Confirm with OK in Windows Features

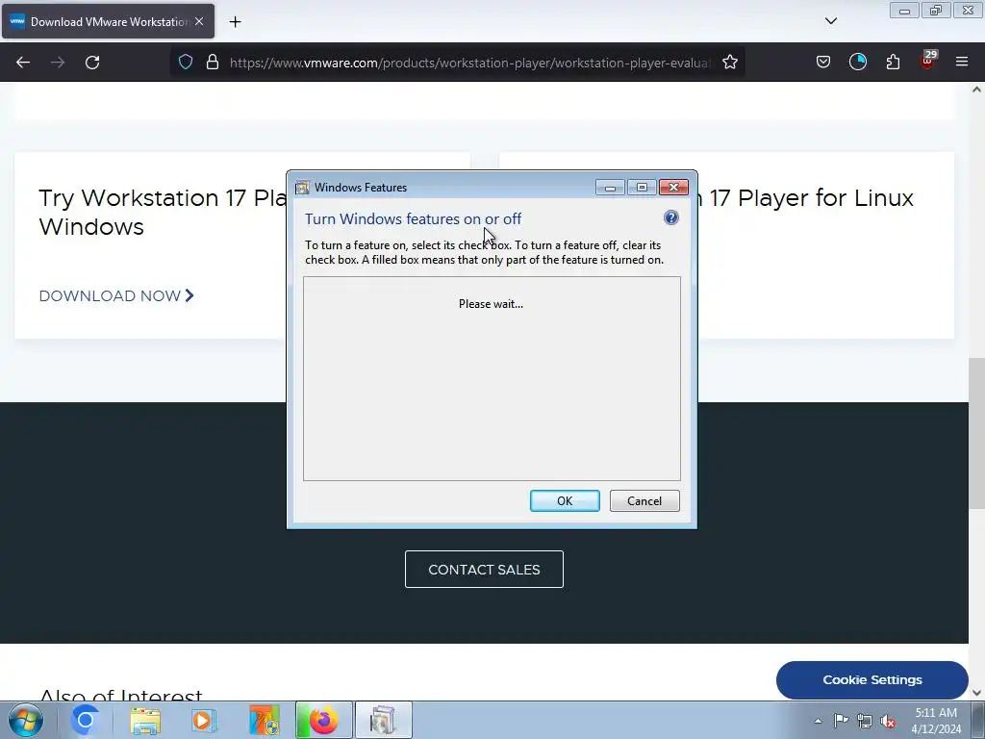click(565, 500)
